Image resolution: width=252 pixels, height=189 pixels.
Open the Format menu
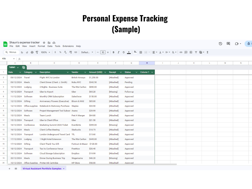pos(41,46)
